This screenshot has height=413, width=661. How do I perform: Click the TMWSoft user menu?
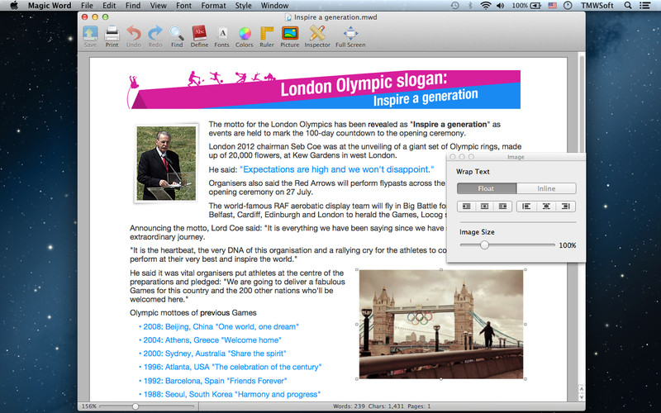597,6
